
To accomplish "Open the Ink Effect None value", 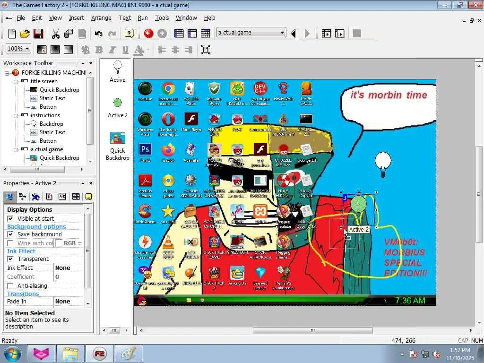I will 68,268.
